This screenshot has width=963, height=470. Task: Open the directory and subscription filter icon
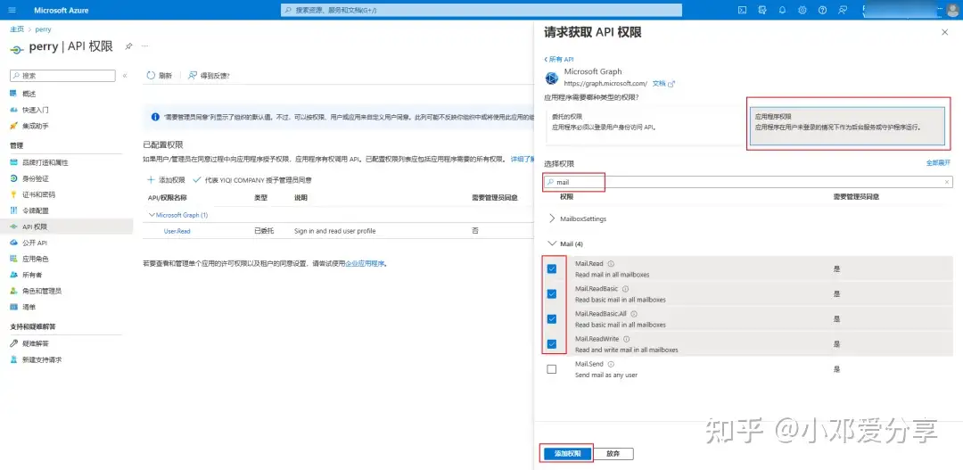[x=762, y=10]
